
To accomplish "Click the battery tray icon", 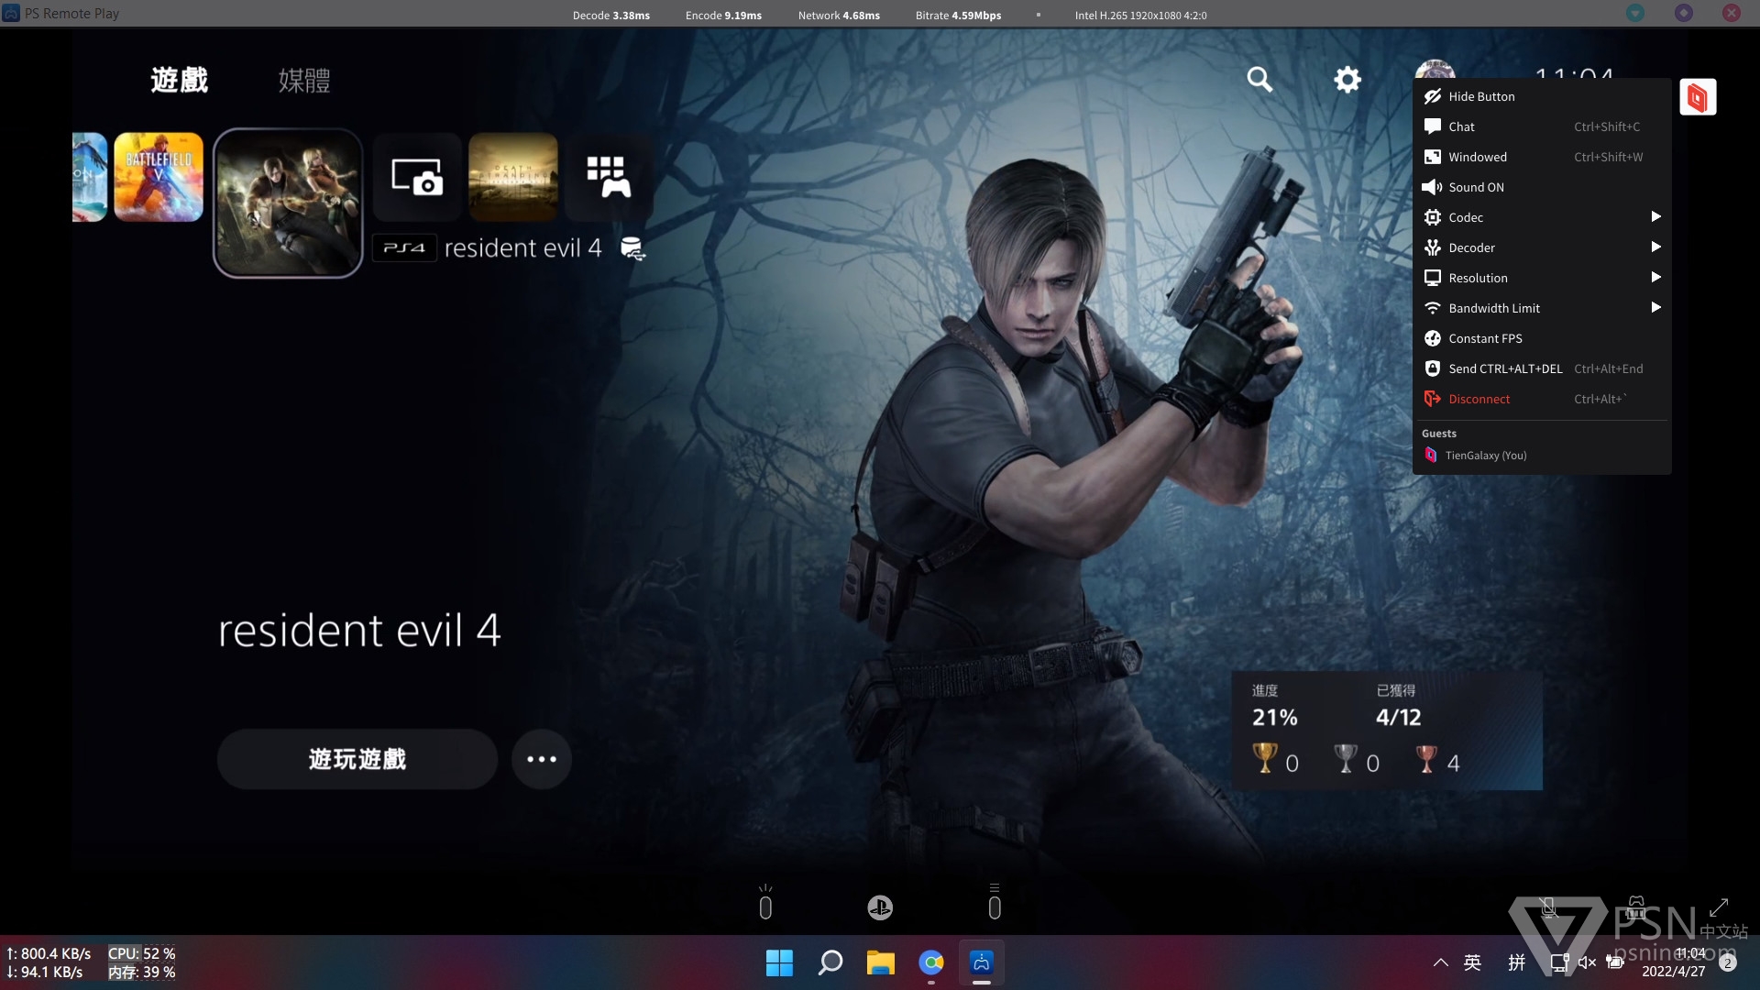I will click(1615, 962).
